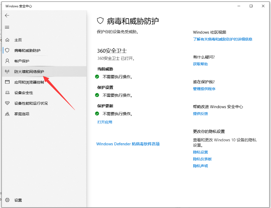
Task: Select 设备安全性 in the sidebar menu
Action: click(24, 93)
